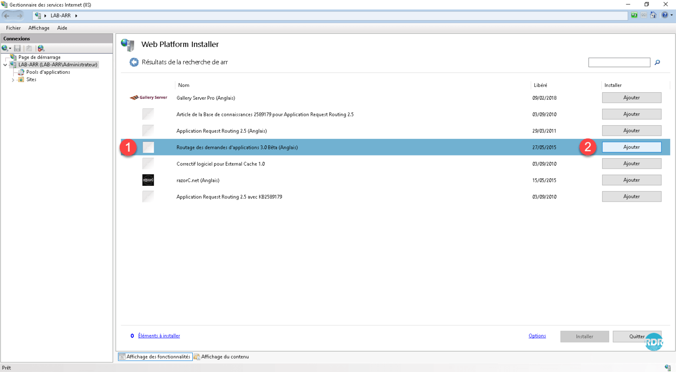
Task: Click the server icon in the address bar
Action: [38, 15]
